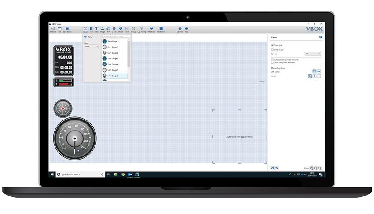Screen dimensions: 374x214
Task: Click the G-Ball toolbar icon
Action: point(114,29)
